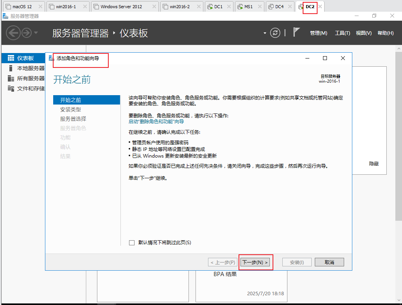The height and width of the screenshot is (305, 402).
Task: Close the MS1 tab
Action: point(260,7)
